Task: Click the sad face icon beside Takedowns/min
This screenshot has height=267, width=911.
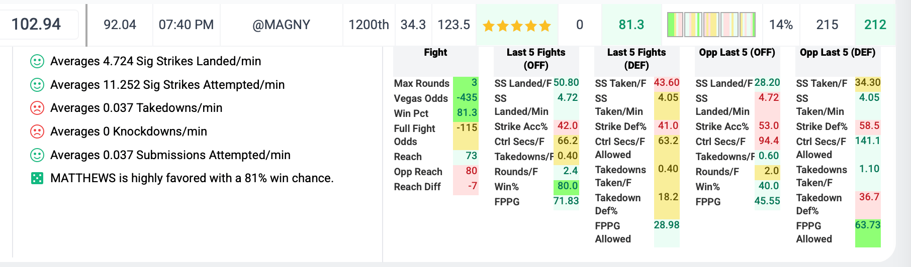Action: coord(37,108)
